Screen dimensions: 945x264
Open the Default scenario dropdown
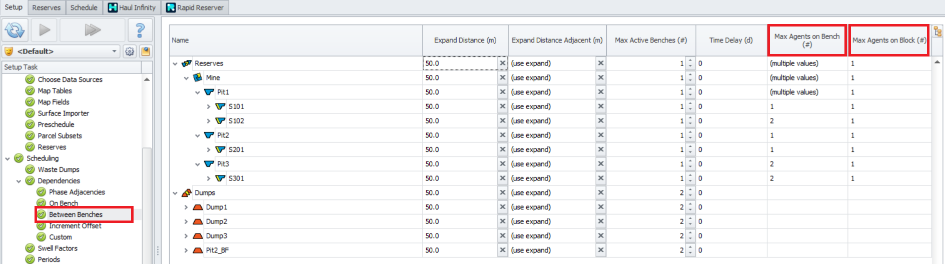point(114,51)
